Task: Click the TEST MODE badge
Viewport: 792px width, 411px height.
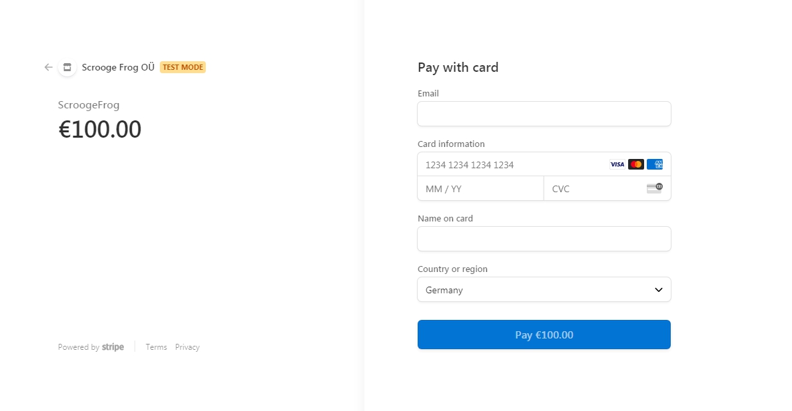Action: click(x=183, y=67)
